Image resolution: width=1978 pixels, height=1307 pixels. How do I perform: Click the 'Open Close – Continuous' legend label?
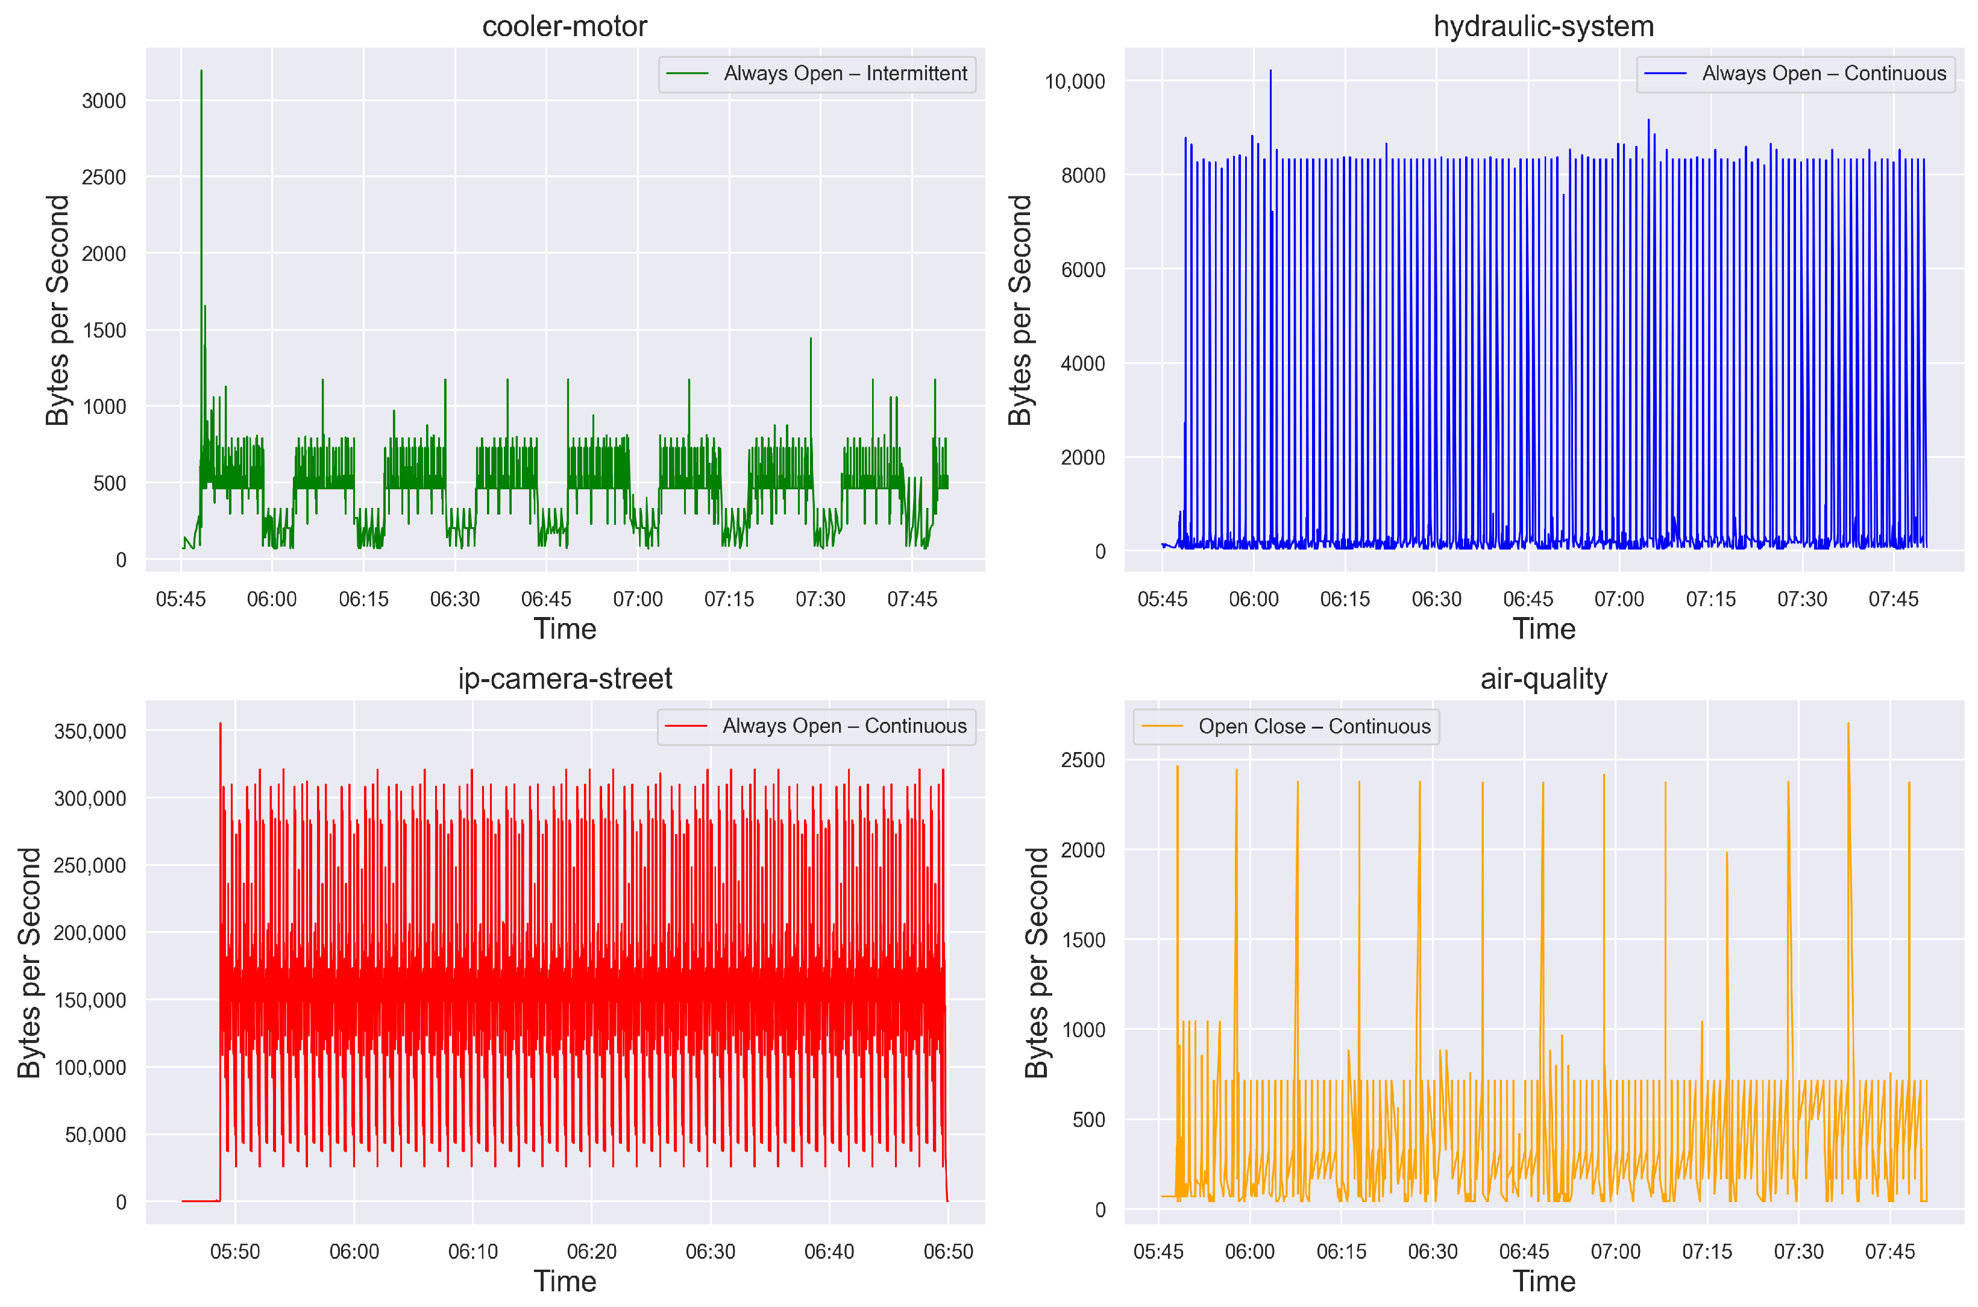[x=1314, y=727]
